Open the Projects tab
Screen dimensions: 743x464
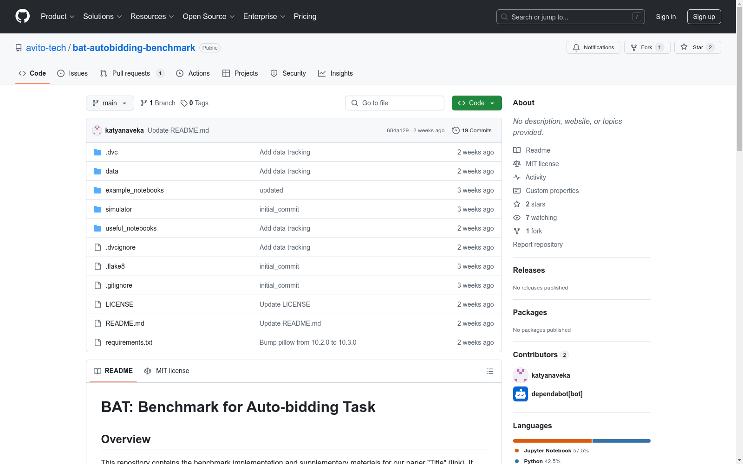240,73
